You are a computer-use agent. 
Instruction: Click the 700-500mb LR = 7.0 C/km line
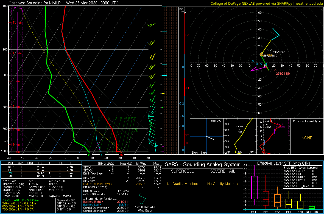19,209
